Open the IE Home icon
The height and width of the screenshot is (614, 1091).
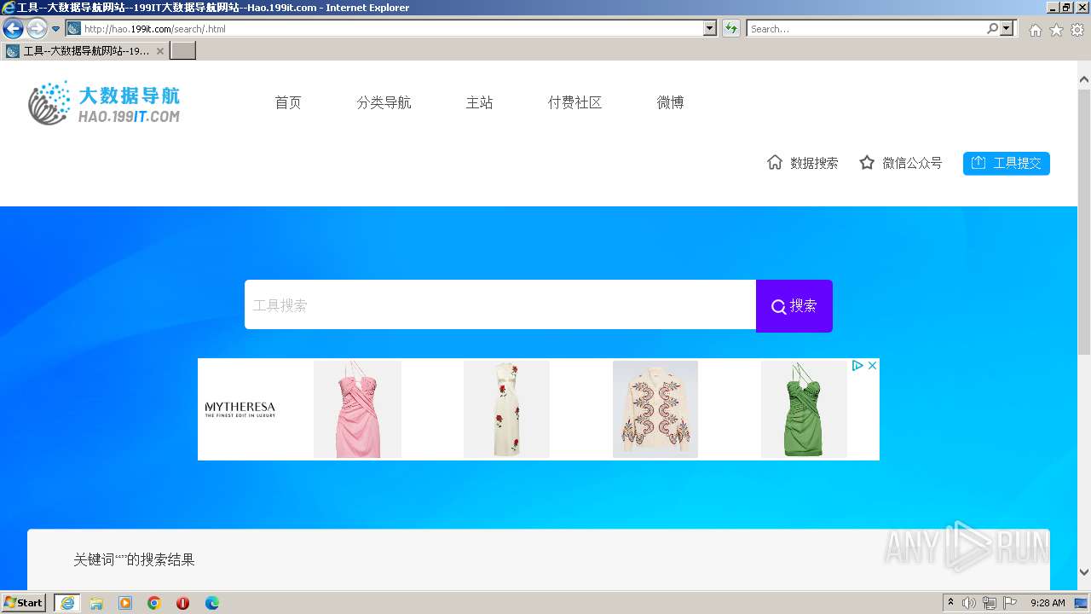point(1035,30)
